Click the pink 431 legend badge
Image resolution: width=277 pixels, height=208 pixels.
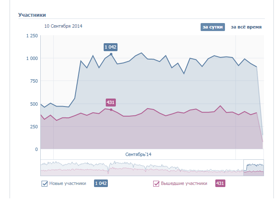click(220, 183)
